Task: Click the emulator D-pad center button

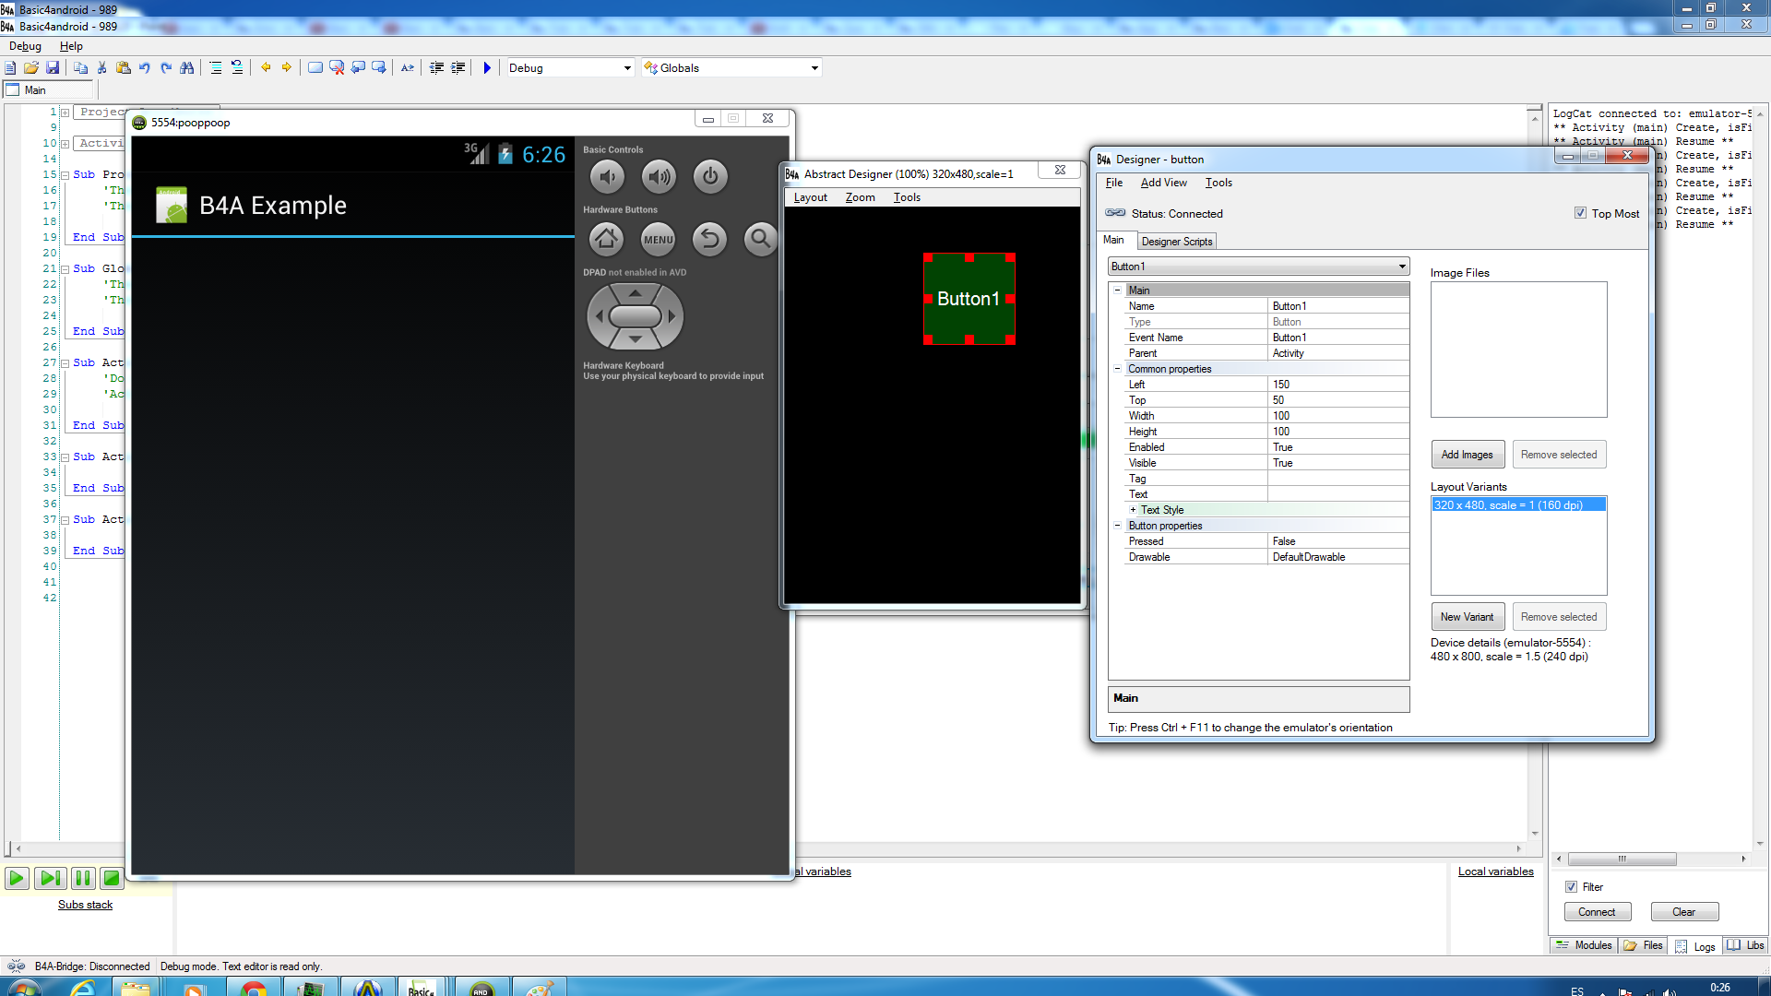Action: (636, 316)
